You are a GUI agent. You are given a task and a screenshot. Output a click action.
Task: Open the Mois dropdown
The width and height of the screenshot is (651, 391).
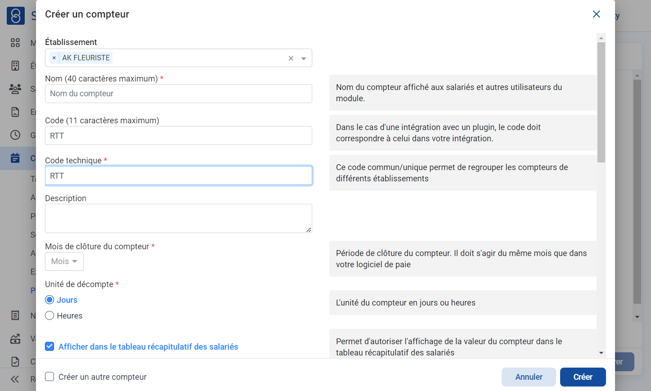coord(64,261)
